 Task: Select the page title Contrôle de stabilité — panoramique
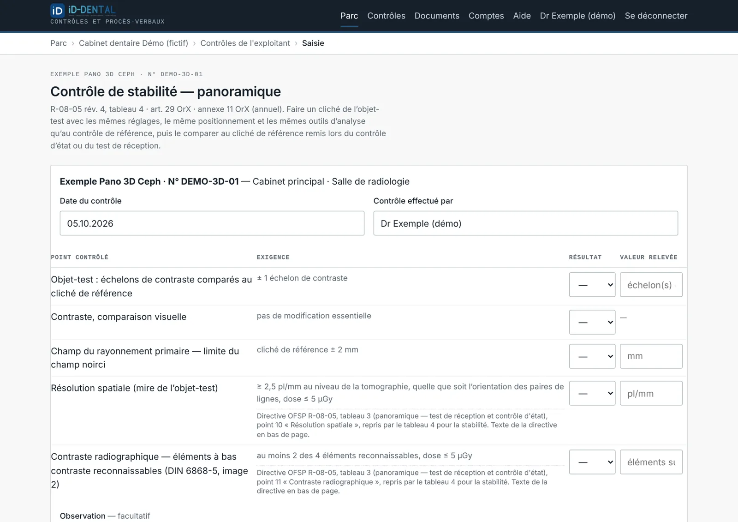(166, 91)
